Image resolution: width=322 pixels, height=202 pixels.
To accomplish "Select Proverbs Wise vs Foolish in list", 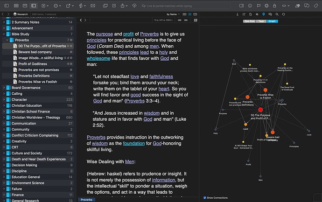I will [38, 82].
